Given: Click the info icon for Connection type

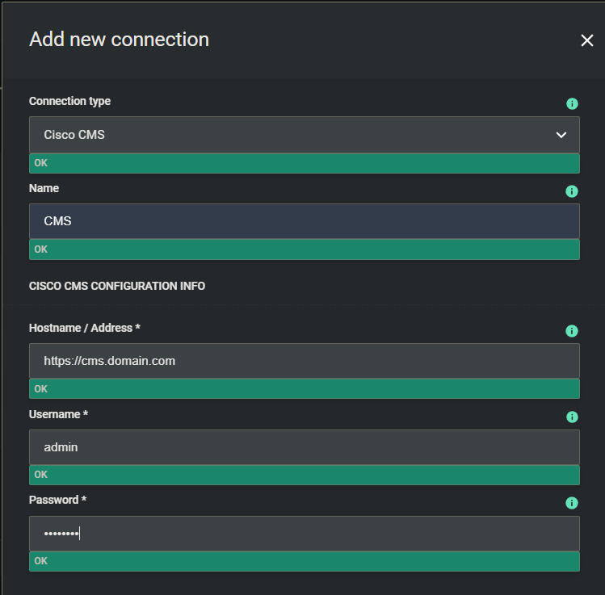Looking at the screenshot, I should tap(572, 104).
